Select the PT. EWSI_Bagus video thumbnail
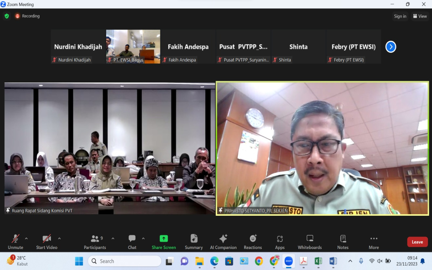Viewport: 432px width, 270px height. pos(133,47)
